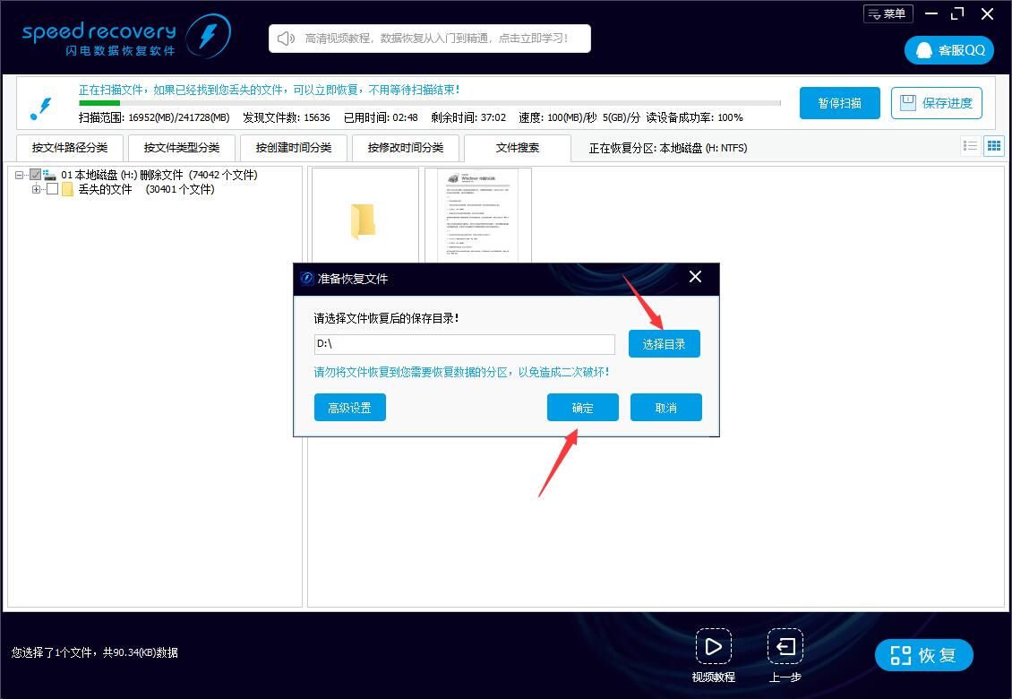The image size is (1012, 699).
Task: Click the speed recovery logo lightning bolt
Action: tap(210, 36)
